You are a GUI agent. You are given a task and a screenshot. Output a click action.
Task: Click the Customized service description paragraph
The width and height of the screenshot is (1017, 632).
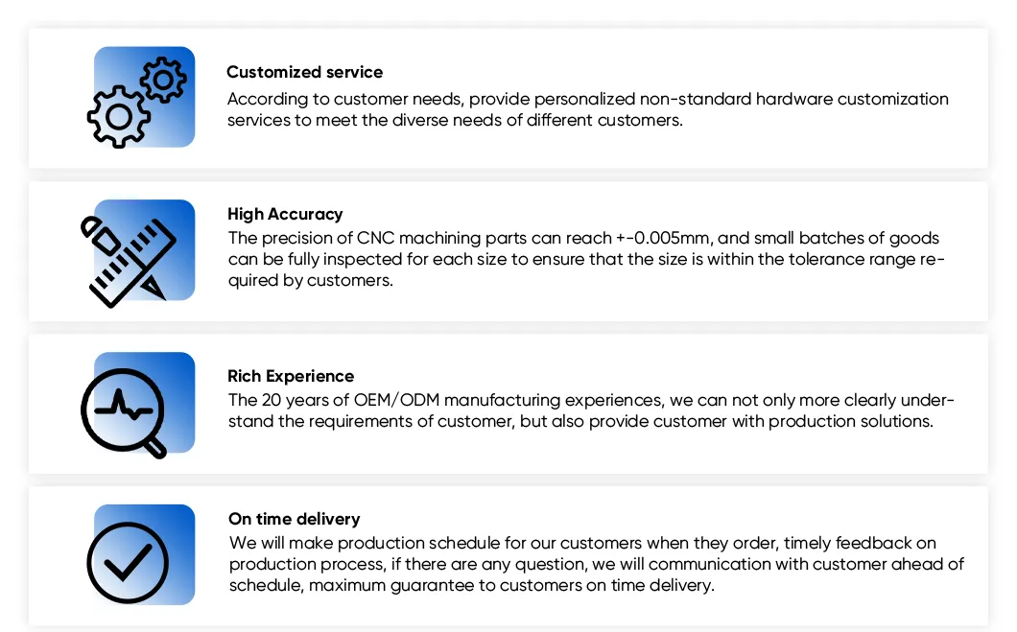pos(587,110)
